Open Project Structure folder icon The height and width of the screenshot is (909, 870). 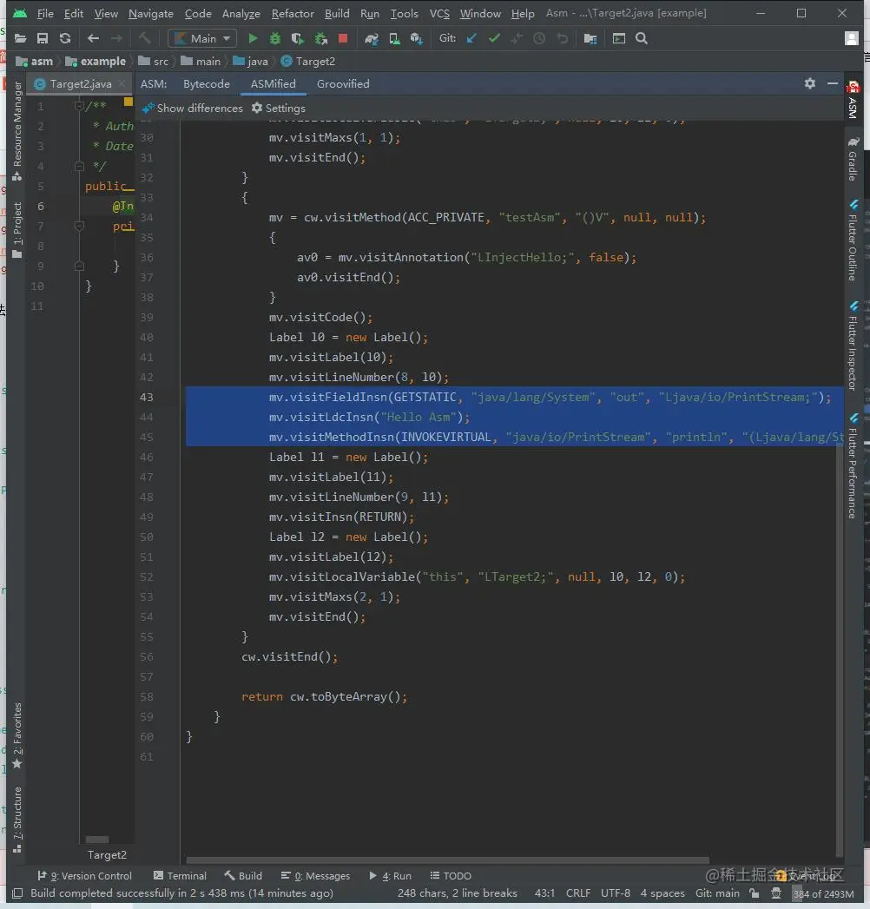[x=590, y=39]
